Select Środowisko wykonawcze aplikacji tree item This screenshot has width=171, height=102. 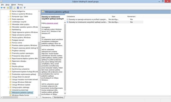(24, 74)
